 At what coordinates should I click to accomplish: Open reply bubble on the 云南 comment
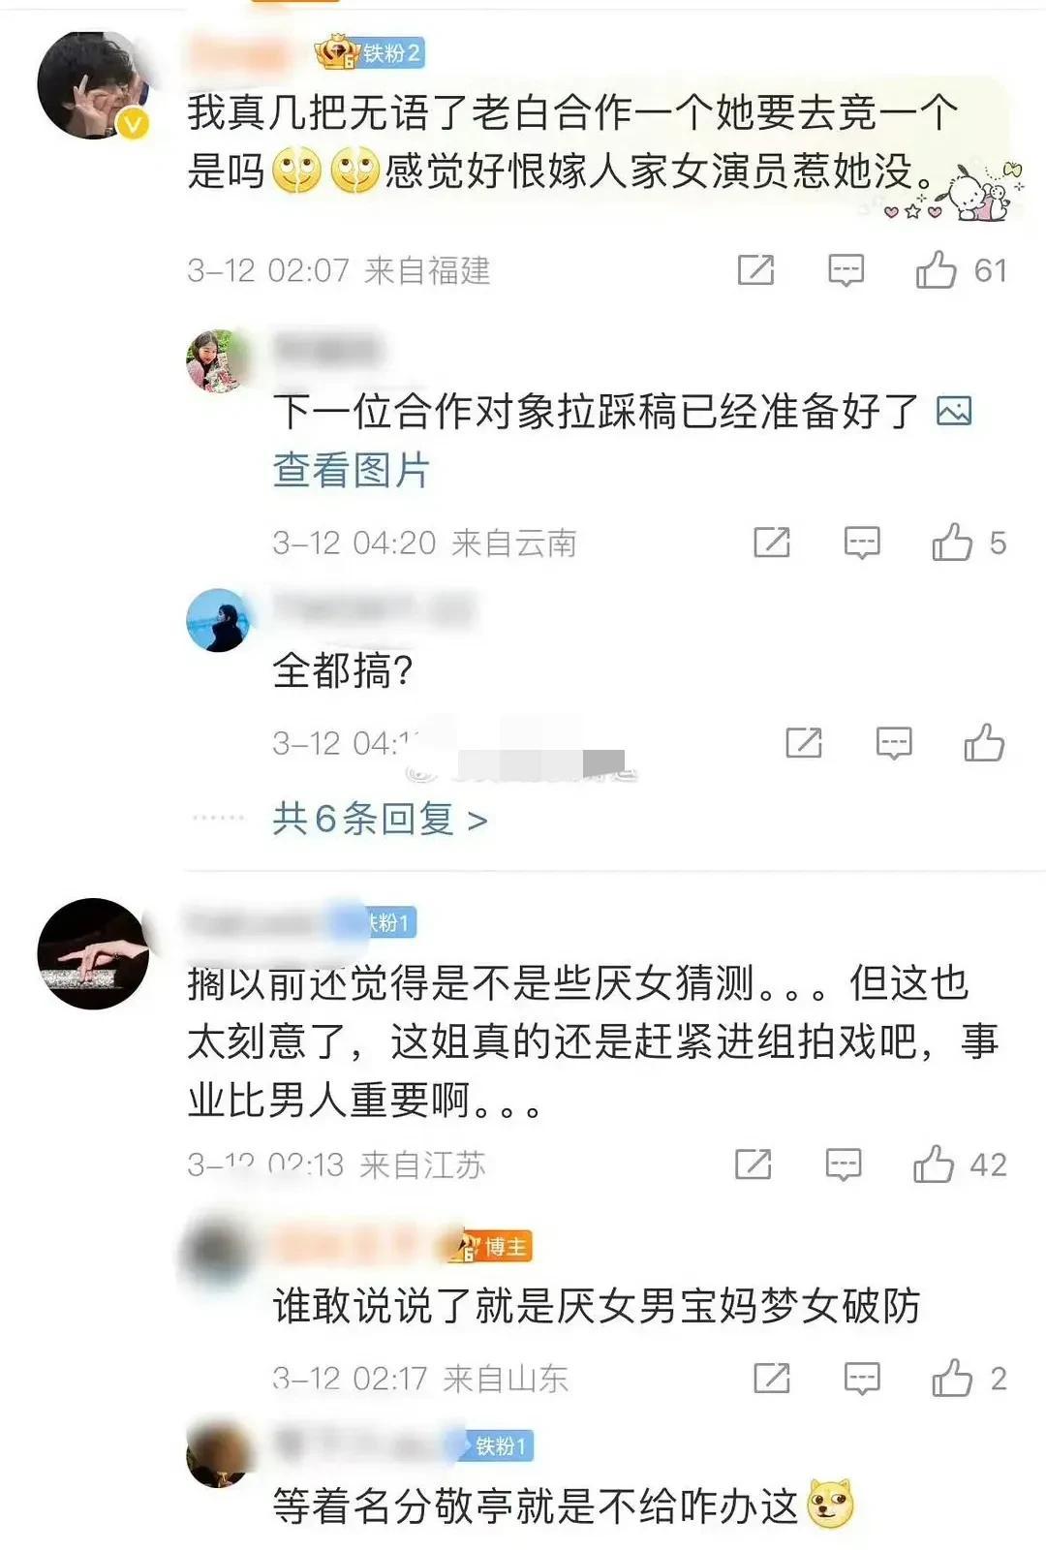pyautogui.click(x=862, y=543)
